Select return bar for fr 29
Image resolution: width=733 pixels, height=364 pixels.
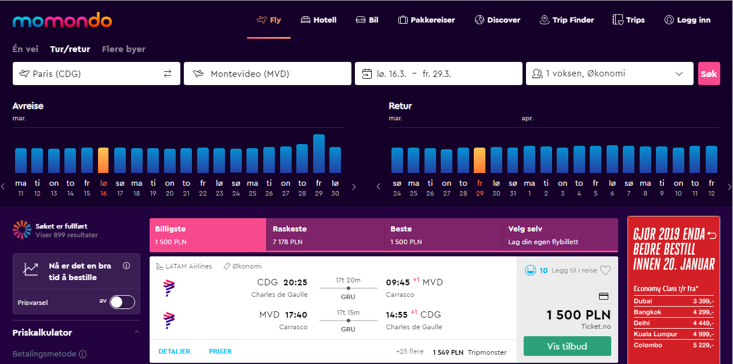click(480, 160)
